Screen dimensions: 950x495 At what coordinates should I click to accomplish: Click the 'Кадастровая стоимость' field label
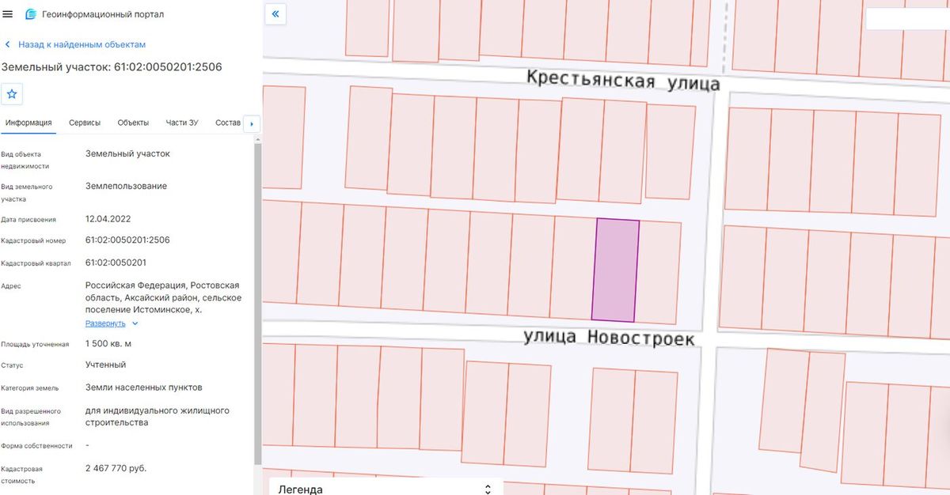21,474
